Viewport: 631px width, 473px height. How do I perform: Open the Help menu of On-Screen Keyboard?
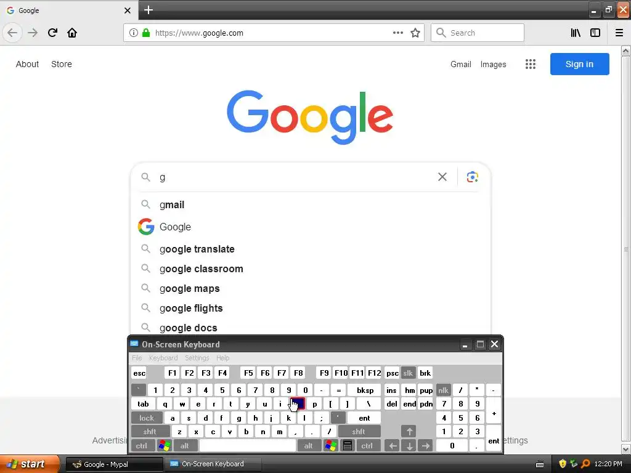[x=222, y=358]
